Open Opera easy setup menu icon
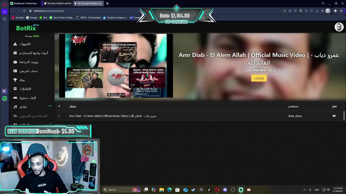The width and height of the screenshot is (346, 194). [322, 11]
